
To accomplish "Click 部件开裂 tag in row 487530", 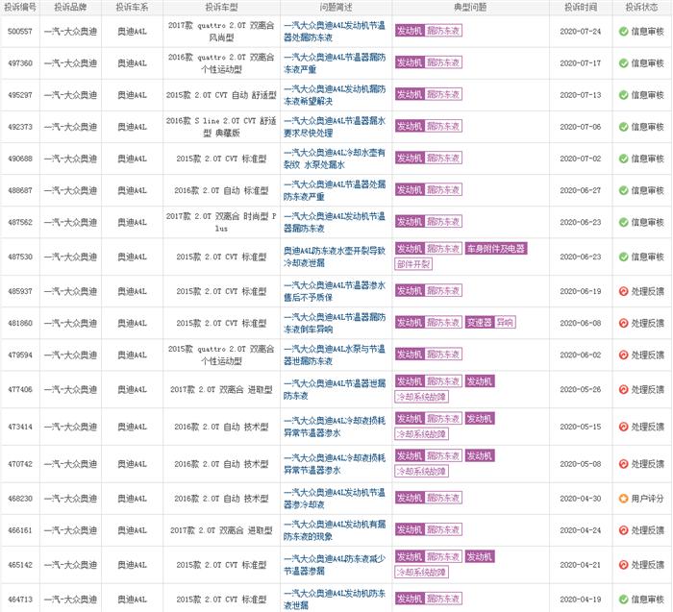I will tap(412, 264).
